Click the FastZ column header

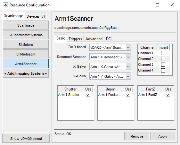151,89
